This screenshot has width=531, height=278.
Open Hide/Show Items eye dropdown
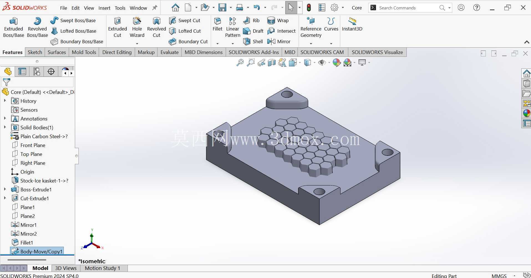(x=329, y=63)
